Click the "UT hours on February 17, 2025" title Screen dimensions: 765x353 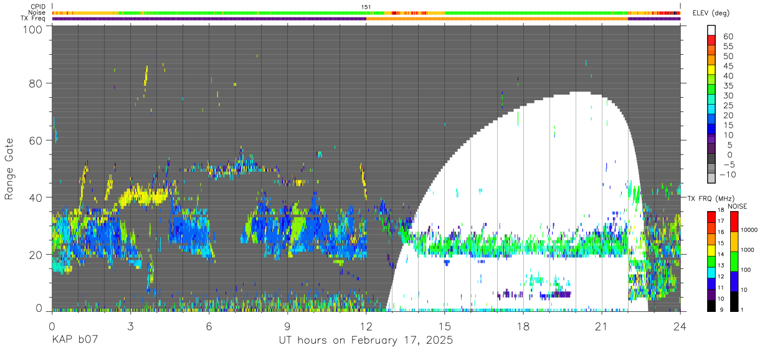click(x=365, y=341)
